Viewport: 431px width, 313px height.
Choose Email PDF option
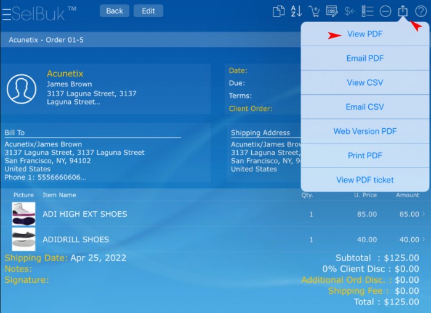365,59
